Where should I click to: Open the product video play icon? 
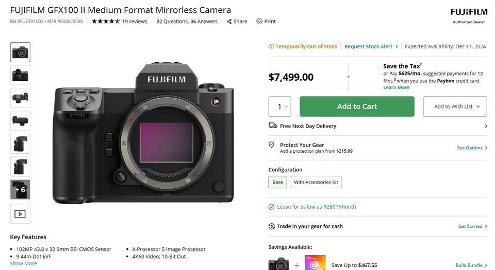[x=20, y=214]
